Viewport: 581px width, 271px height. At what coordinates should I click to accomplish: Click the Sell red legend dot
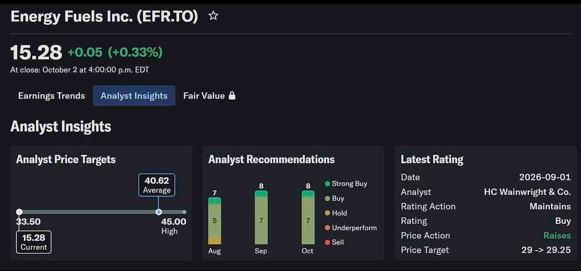tap(327, 242)
